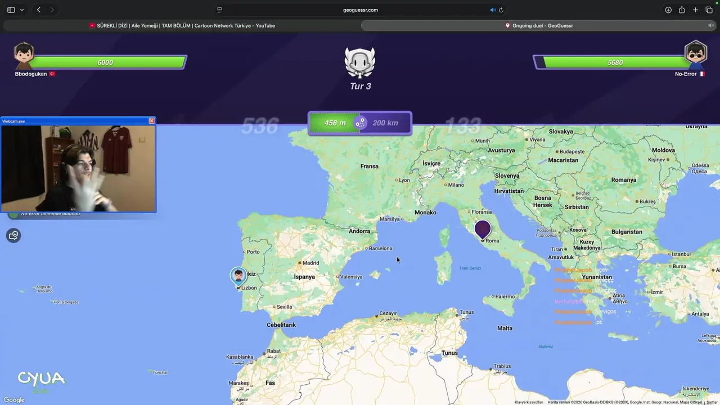Click the Tur 3 round title
This screenshot has height=405, width=720.
pos(361,86)
